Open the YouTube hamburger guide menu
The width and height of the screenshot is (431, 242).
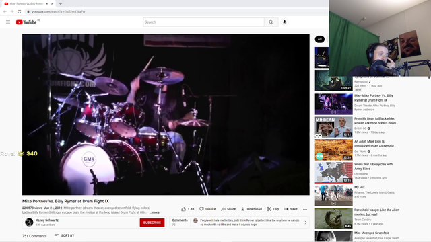pyautogui.click(x=8, y=22)
